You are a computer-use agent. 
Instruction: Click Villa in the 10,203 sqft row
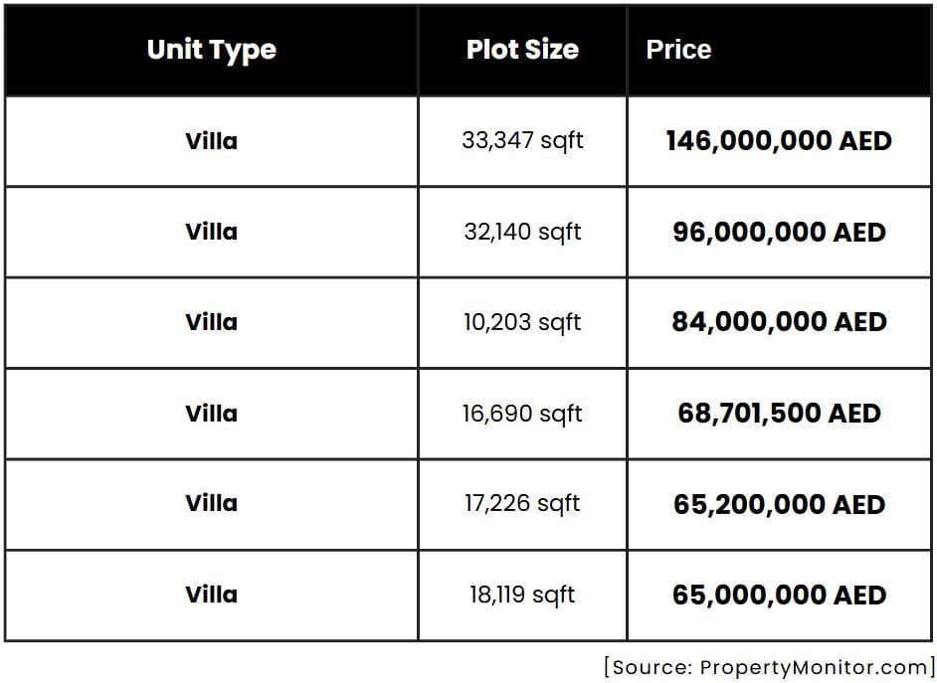pyautogui.click(x=211, y=322)
